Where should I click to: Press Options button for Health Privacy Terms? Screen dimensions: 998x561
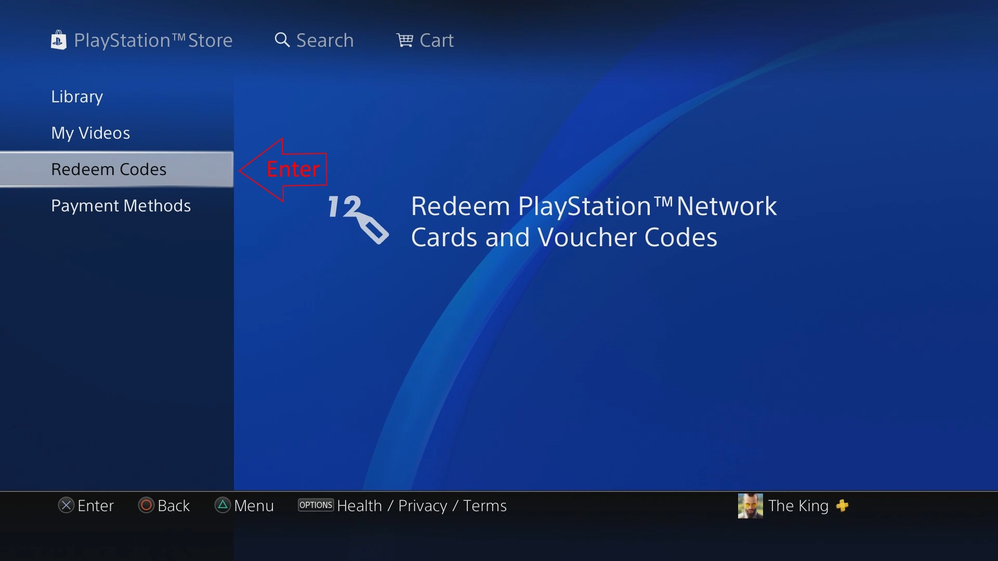[x=316, y=505]
